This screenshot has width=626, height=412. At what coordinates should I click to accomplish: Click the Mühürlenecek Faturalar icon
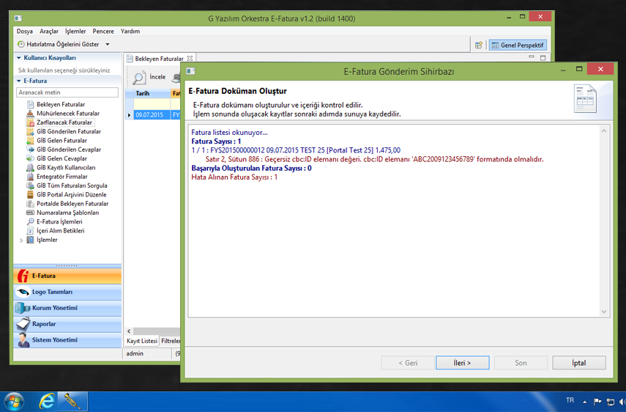(30, 114)
